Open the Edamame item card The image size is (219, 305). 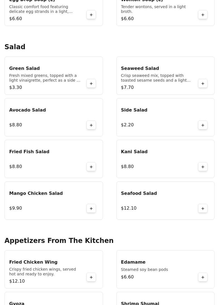pyautogui.click(x=165, y=269)
